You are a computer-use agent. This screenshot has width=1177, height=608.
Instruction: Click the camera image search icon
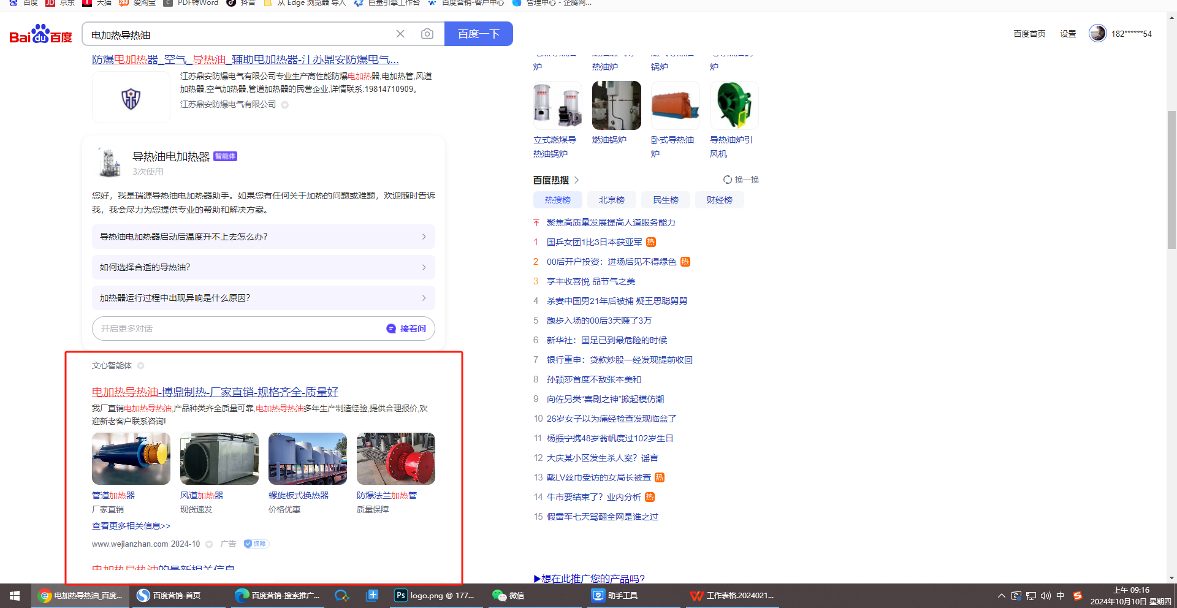click(x=427, y=34)
